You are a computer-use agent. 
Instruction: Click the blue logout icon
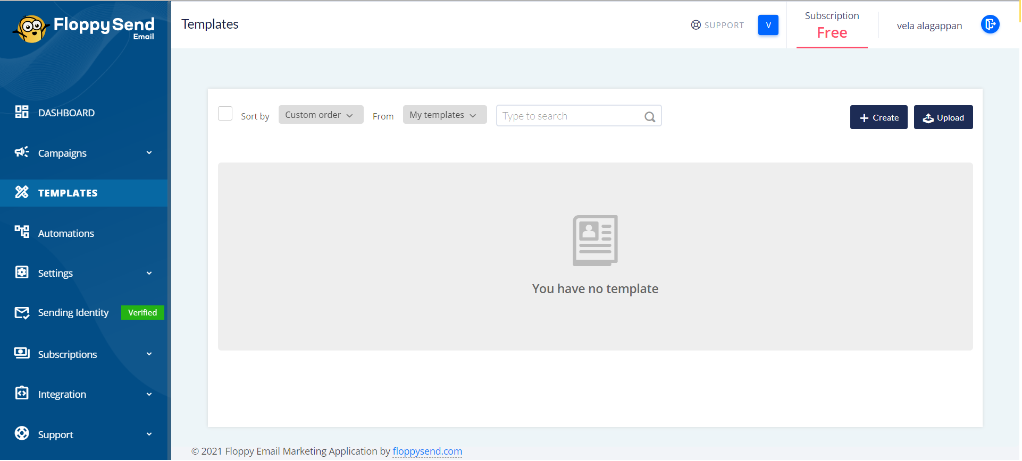[990, 24]
